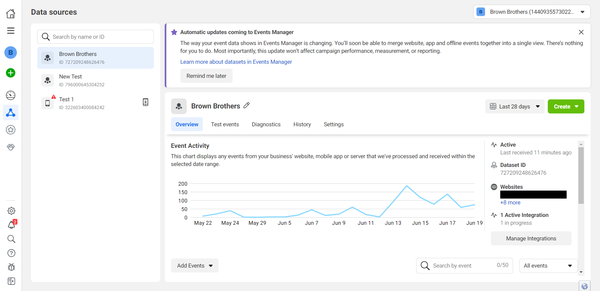Click the Event Activity heading

coord(190,146)
